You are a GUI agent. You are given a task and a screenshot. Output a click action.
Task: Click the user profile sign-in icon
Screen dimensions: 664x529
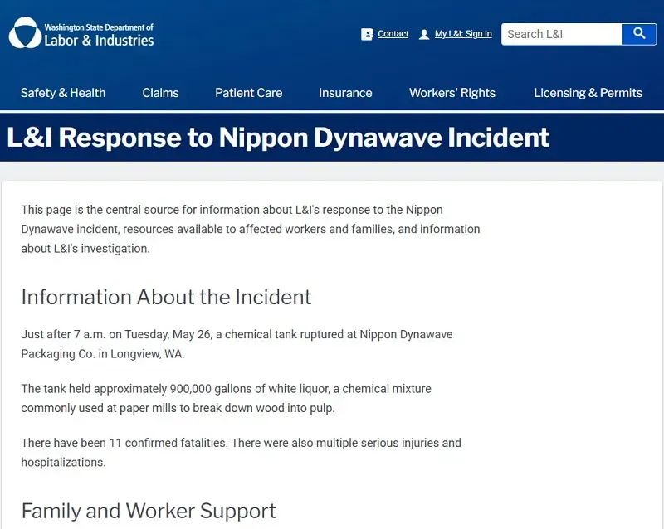click(x=424, y=34)
